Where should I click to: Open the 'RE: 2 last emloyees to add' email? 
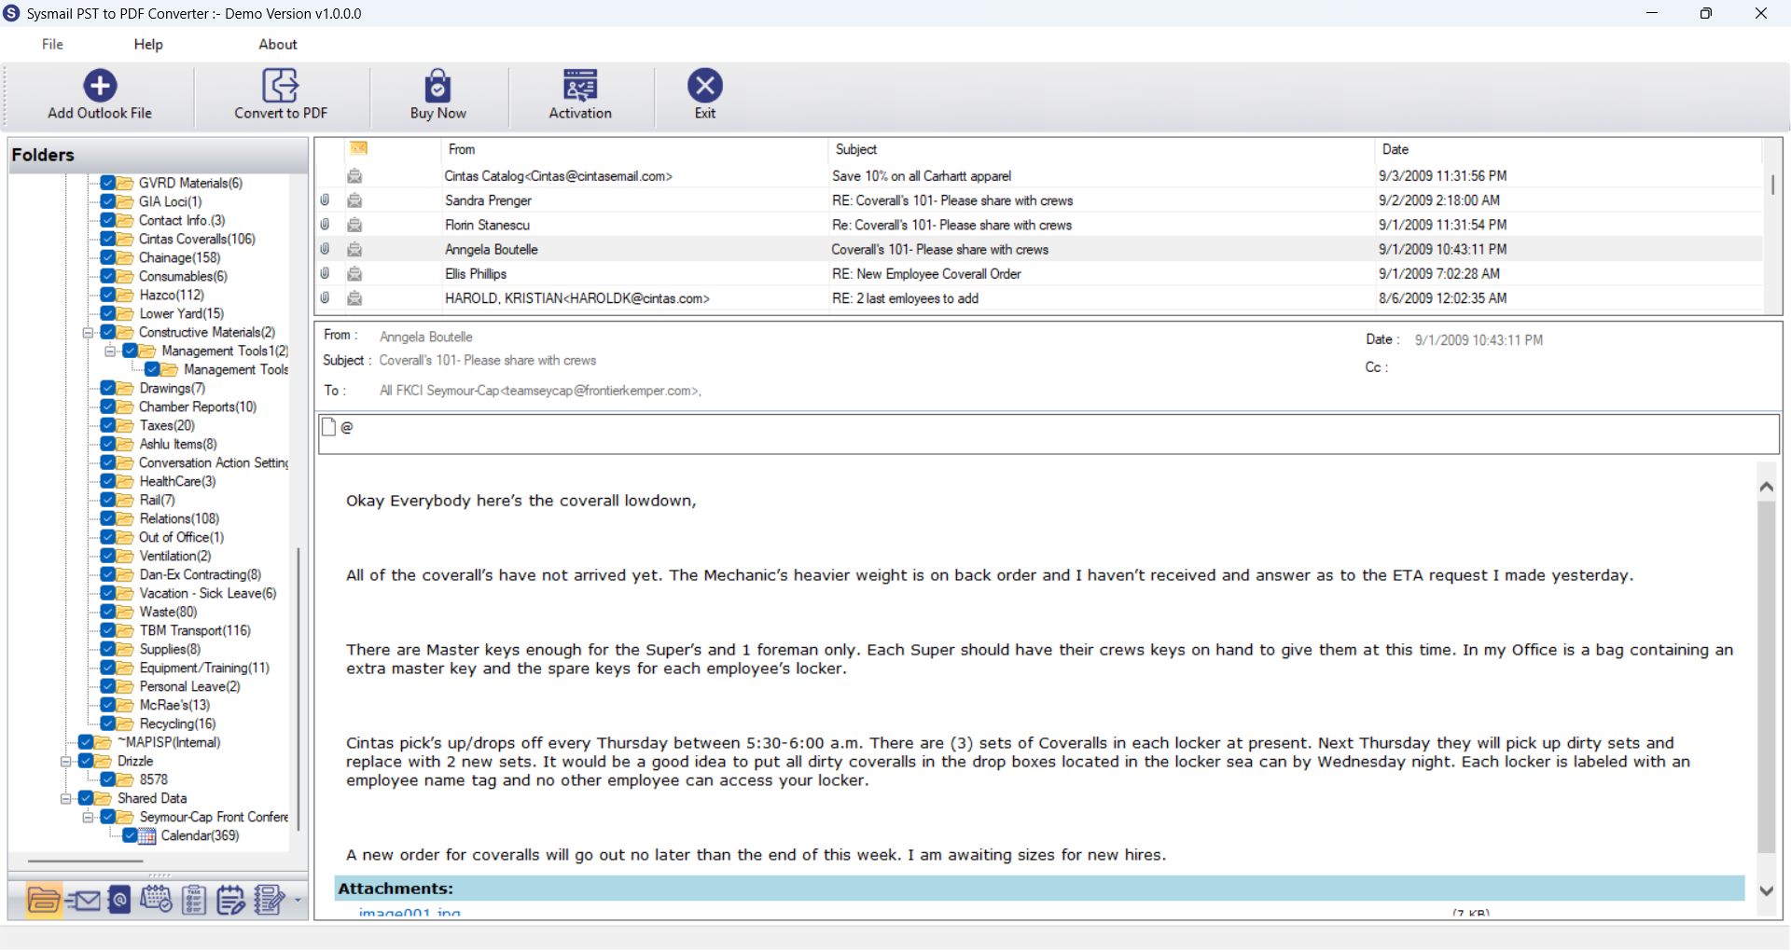click(905, 298)
